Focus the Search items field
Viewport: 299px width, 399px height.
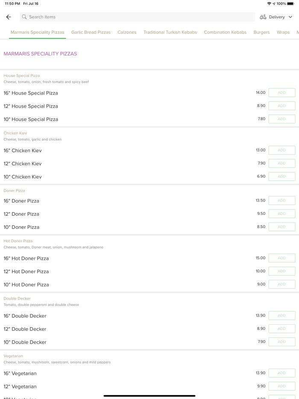click(x=137, y=17)
